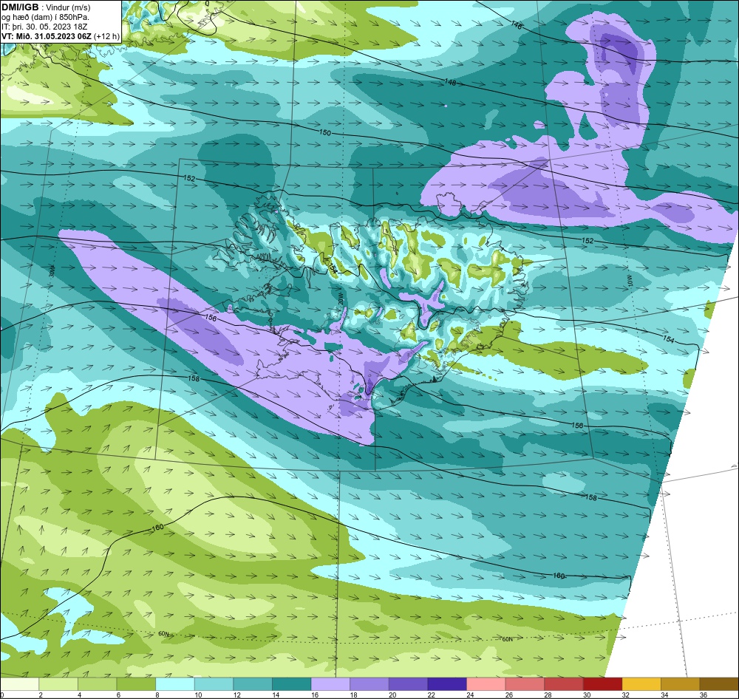Click the 18–20 m/s medium purple legend swatch
Image resolution: width=739 pixels, height=699 pixels.
[369, 684]
